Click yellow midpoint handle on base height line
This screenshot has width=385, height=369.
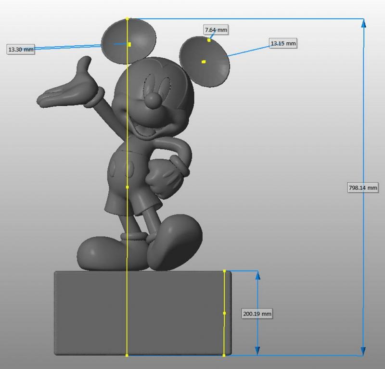point(225,313)
